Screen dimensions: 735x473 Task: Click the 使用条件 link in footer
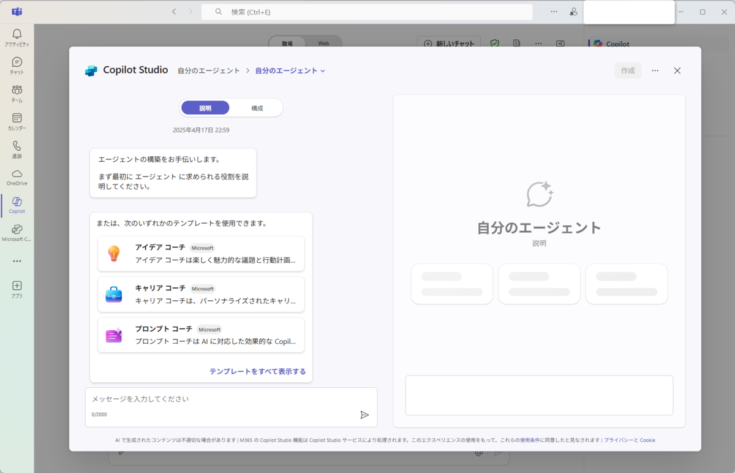(x=530, y=440)
